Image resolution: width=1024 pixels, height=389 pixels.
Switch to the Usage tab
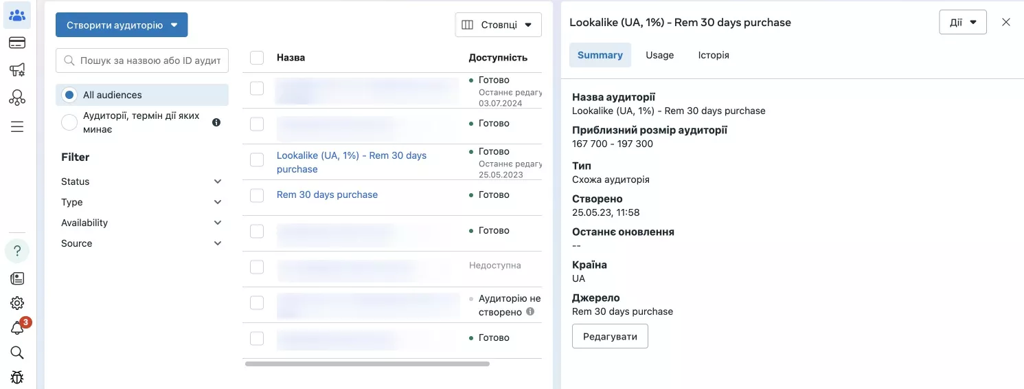pyautogui.click(x=660, y=55)
